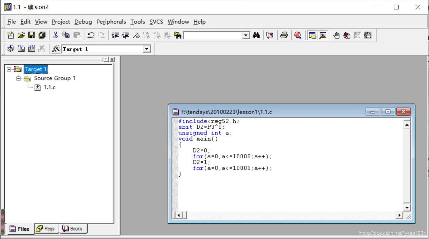The width and height of the screenshot is (429, 239).
Task: Open the Debug menu
Action: tap(83, 22)
